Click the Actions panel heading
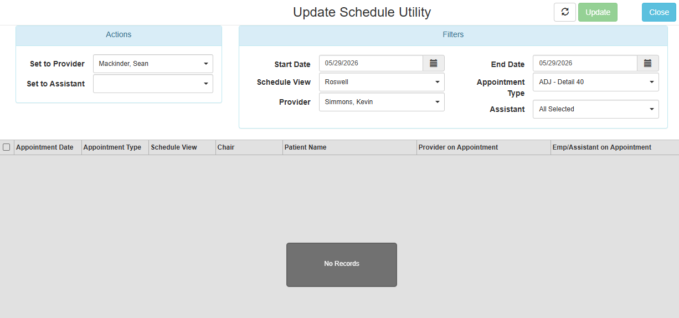The height and width of the screenshot is (318, 679). 119,34
